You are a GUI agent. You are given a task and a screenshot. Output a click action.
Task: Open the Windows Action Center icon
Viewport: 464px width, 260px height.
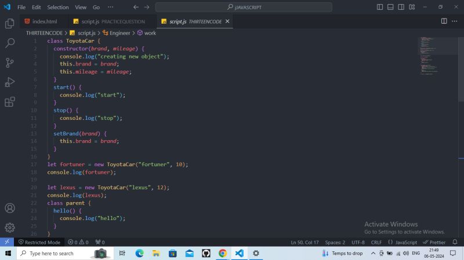point(453,253)
